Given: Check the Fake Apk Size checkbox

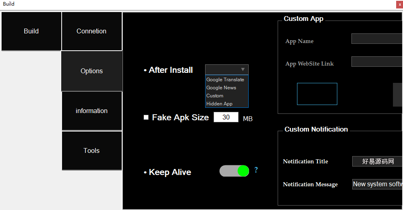Looking at the screenshot, I should click(x=146, y=117).
